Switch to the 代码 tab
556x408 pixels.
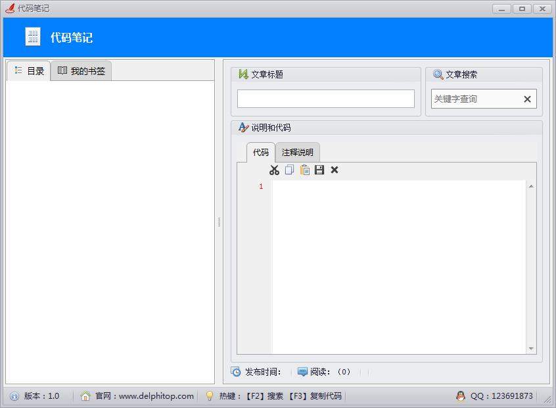click(260, 152)
